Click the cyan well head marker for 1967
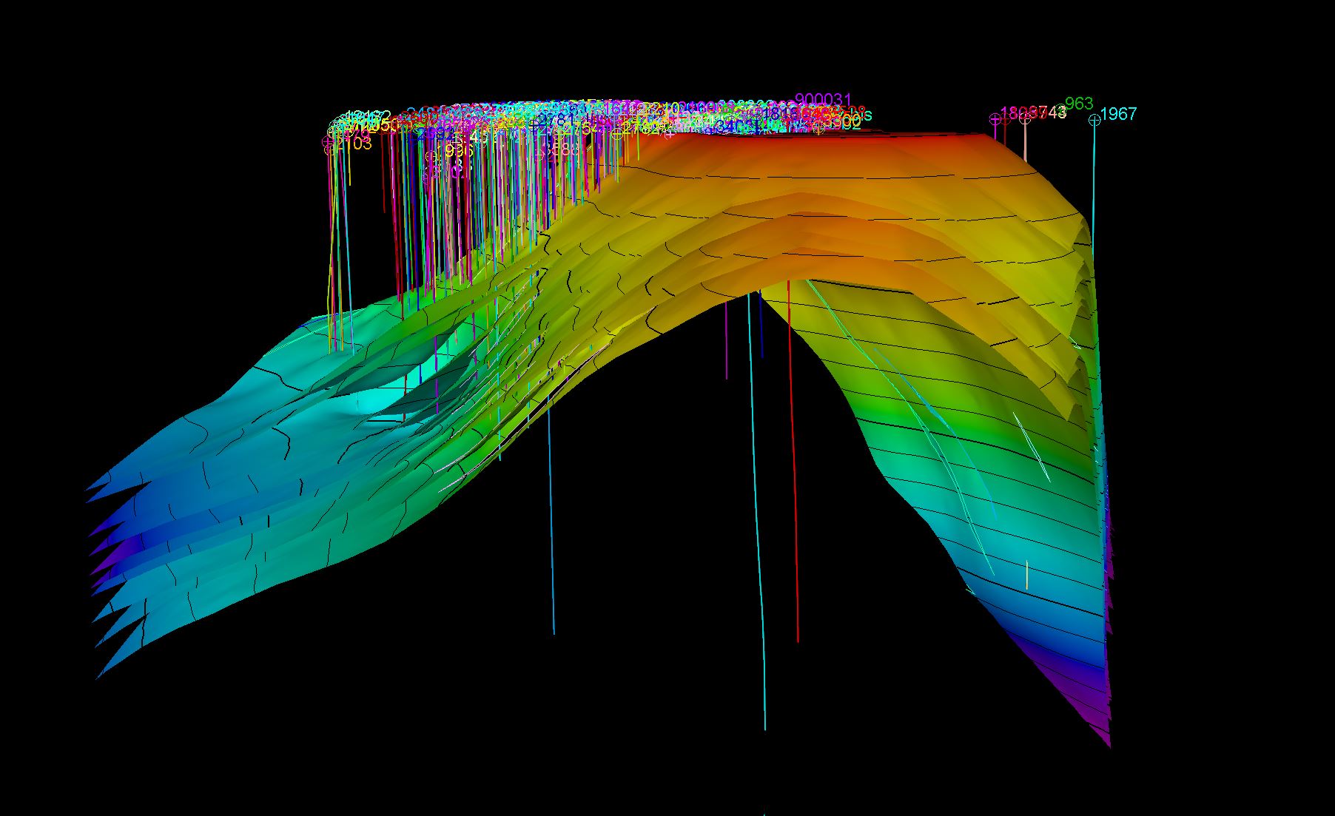 (1094, 121)
